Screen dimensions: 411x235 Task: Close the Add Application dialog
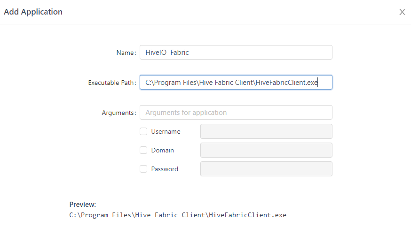(402, 12)
